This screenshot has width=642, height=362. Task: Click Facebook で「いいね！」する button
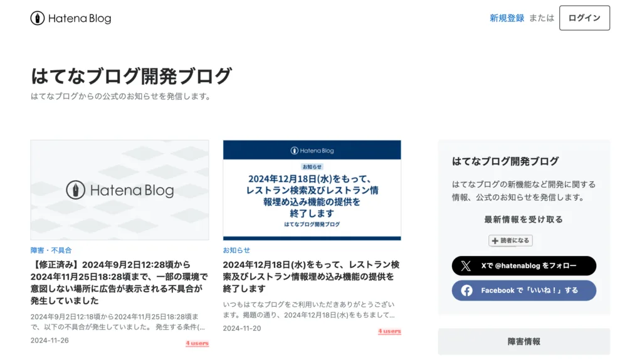coord(524,290)
